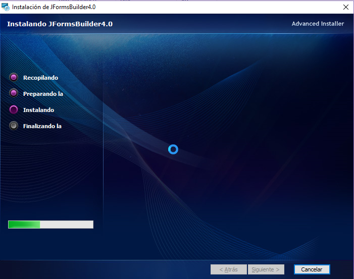Click the 'Finalizando la' step text
Viewport: 354px width, 279px height.
click(x=42, y=126)
